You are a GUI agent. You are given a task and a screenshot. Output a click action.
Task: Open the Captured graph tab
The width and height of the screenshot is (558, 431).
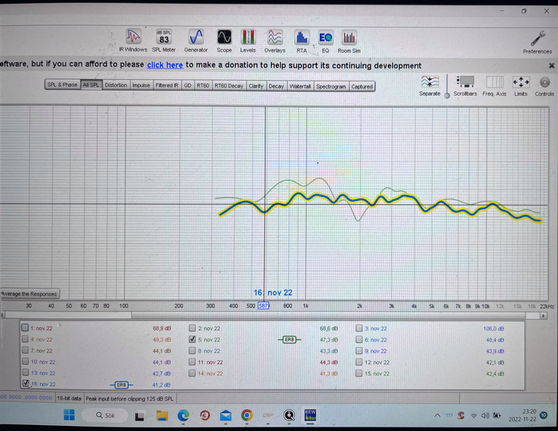[x=362, y=87]
